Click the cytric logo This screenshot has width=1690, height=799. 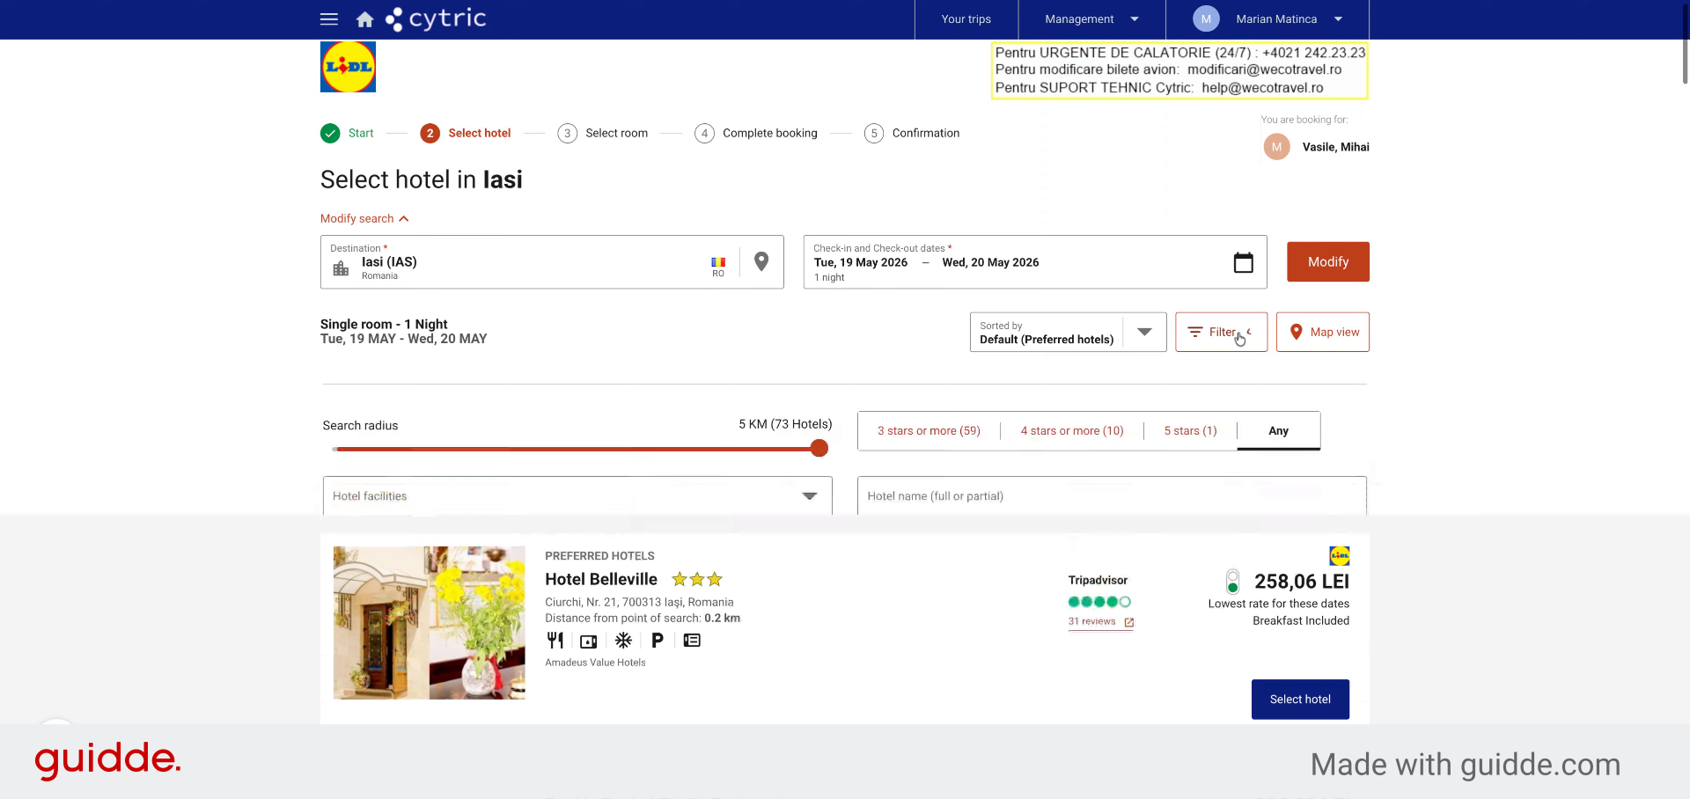tap(436, 18)
